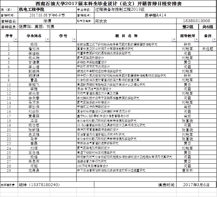Select the 2017年3月6日 date cell
The height and width of the screenshot is (197, 217).
(x=196, y=185)
